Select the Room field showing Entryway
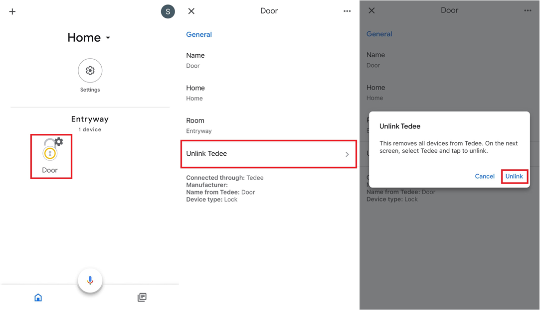540x310 pixels. pyautogui.click(x=269, y=125)
